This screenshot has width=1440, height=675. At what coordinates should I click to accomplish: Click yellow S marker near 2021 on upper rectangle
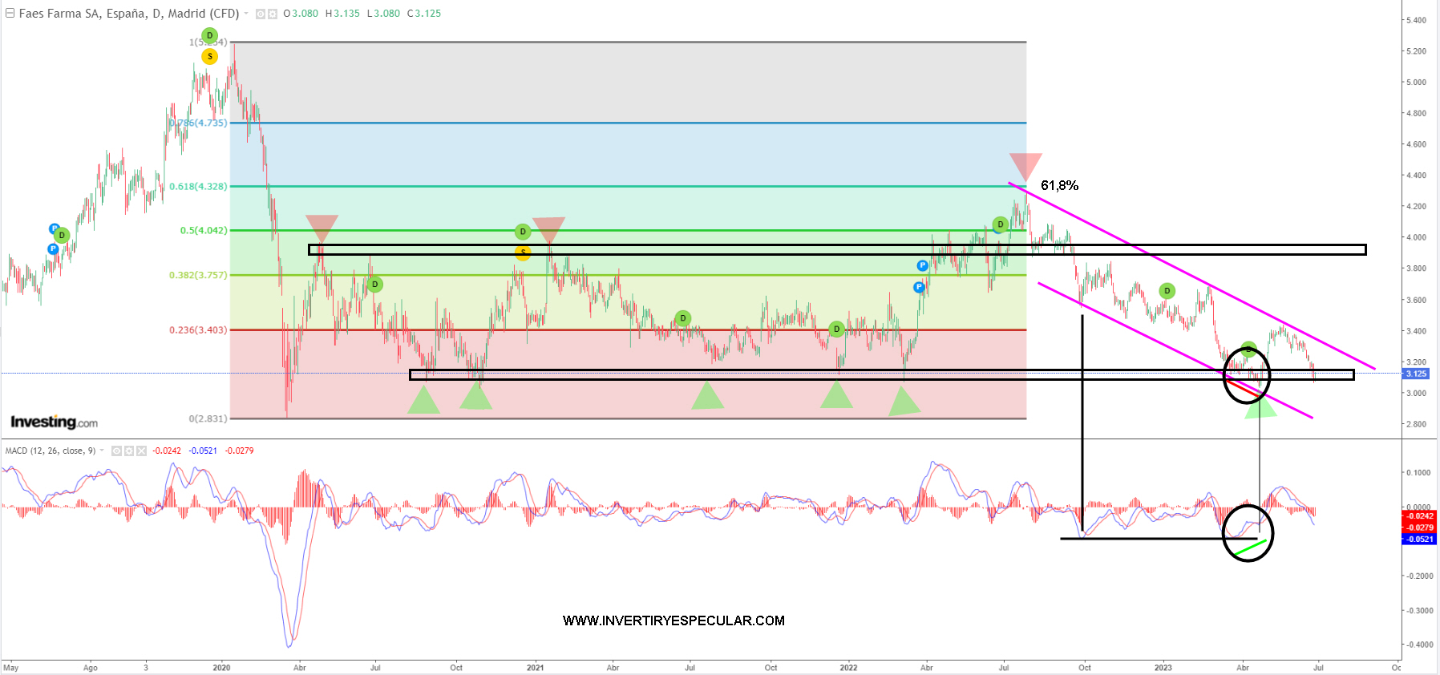pyautogui.click(x=523, y=253)
